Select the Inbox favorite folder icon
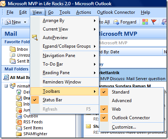Screen dimensions: 168x139 click(13, 49)
